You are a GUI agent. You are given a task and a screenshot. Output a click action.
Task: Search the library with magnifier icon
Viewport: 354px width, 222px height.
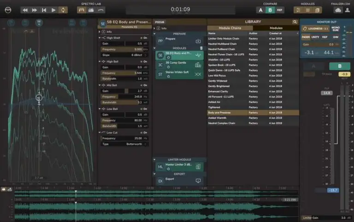click(295, 22)
